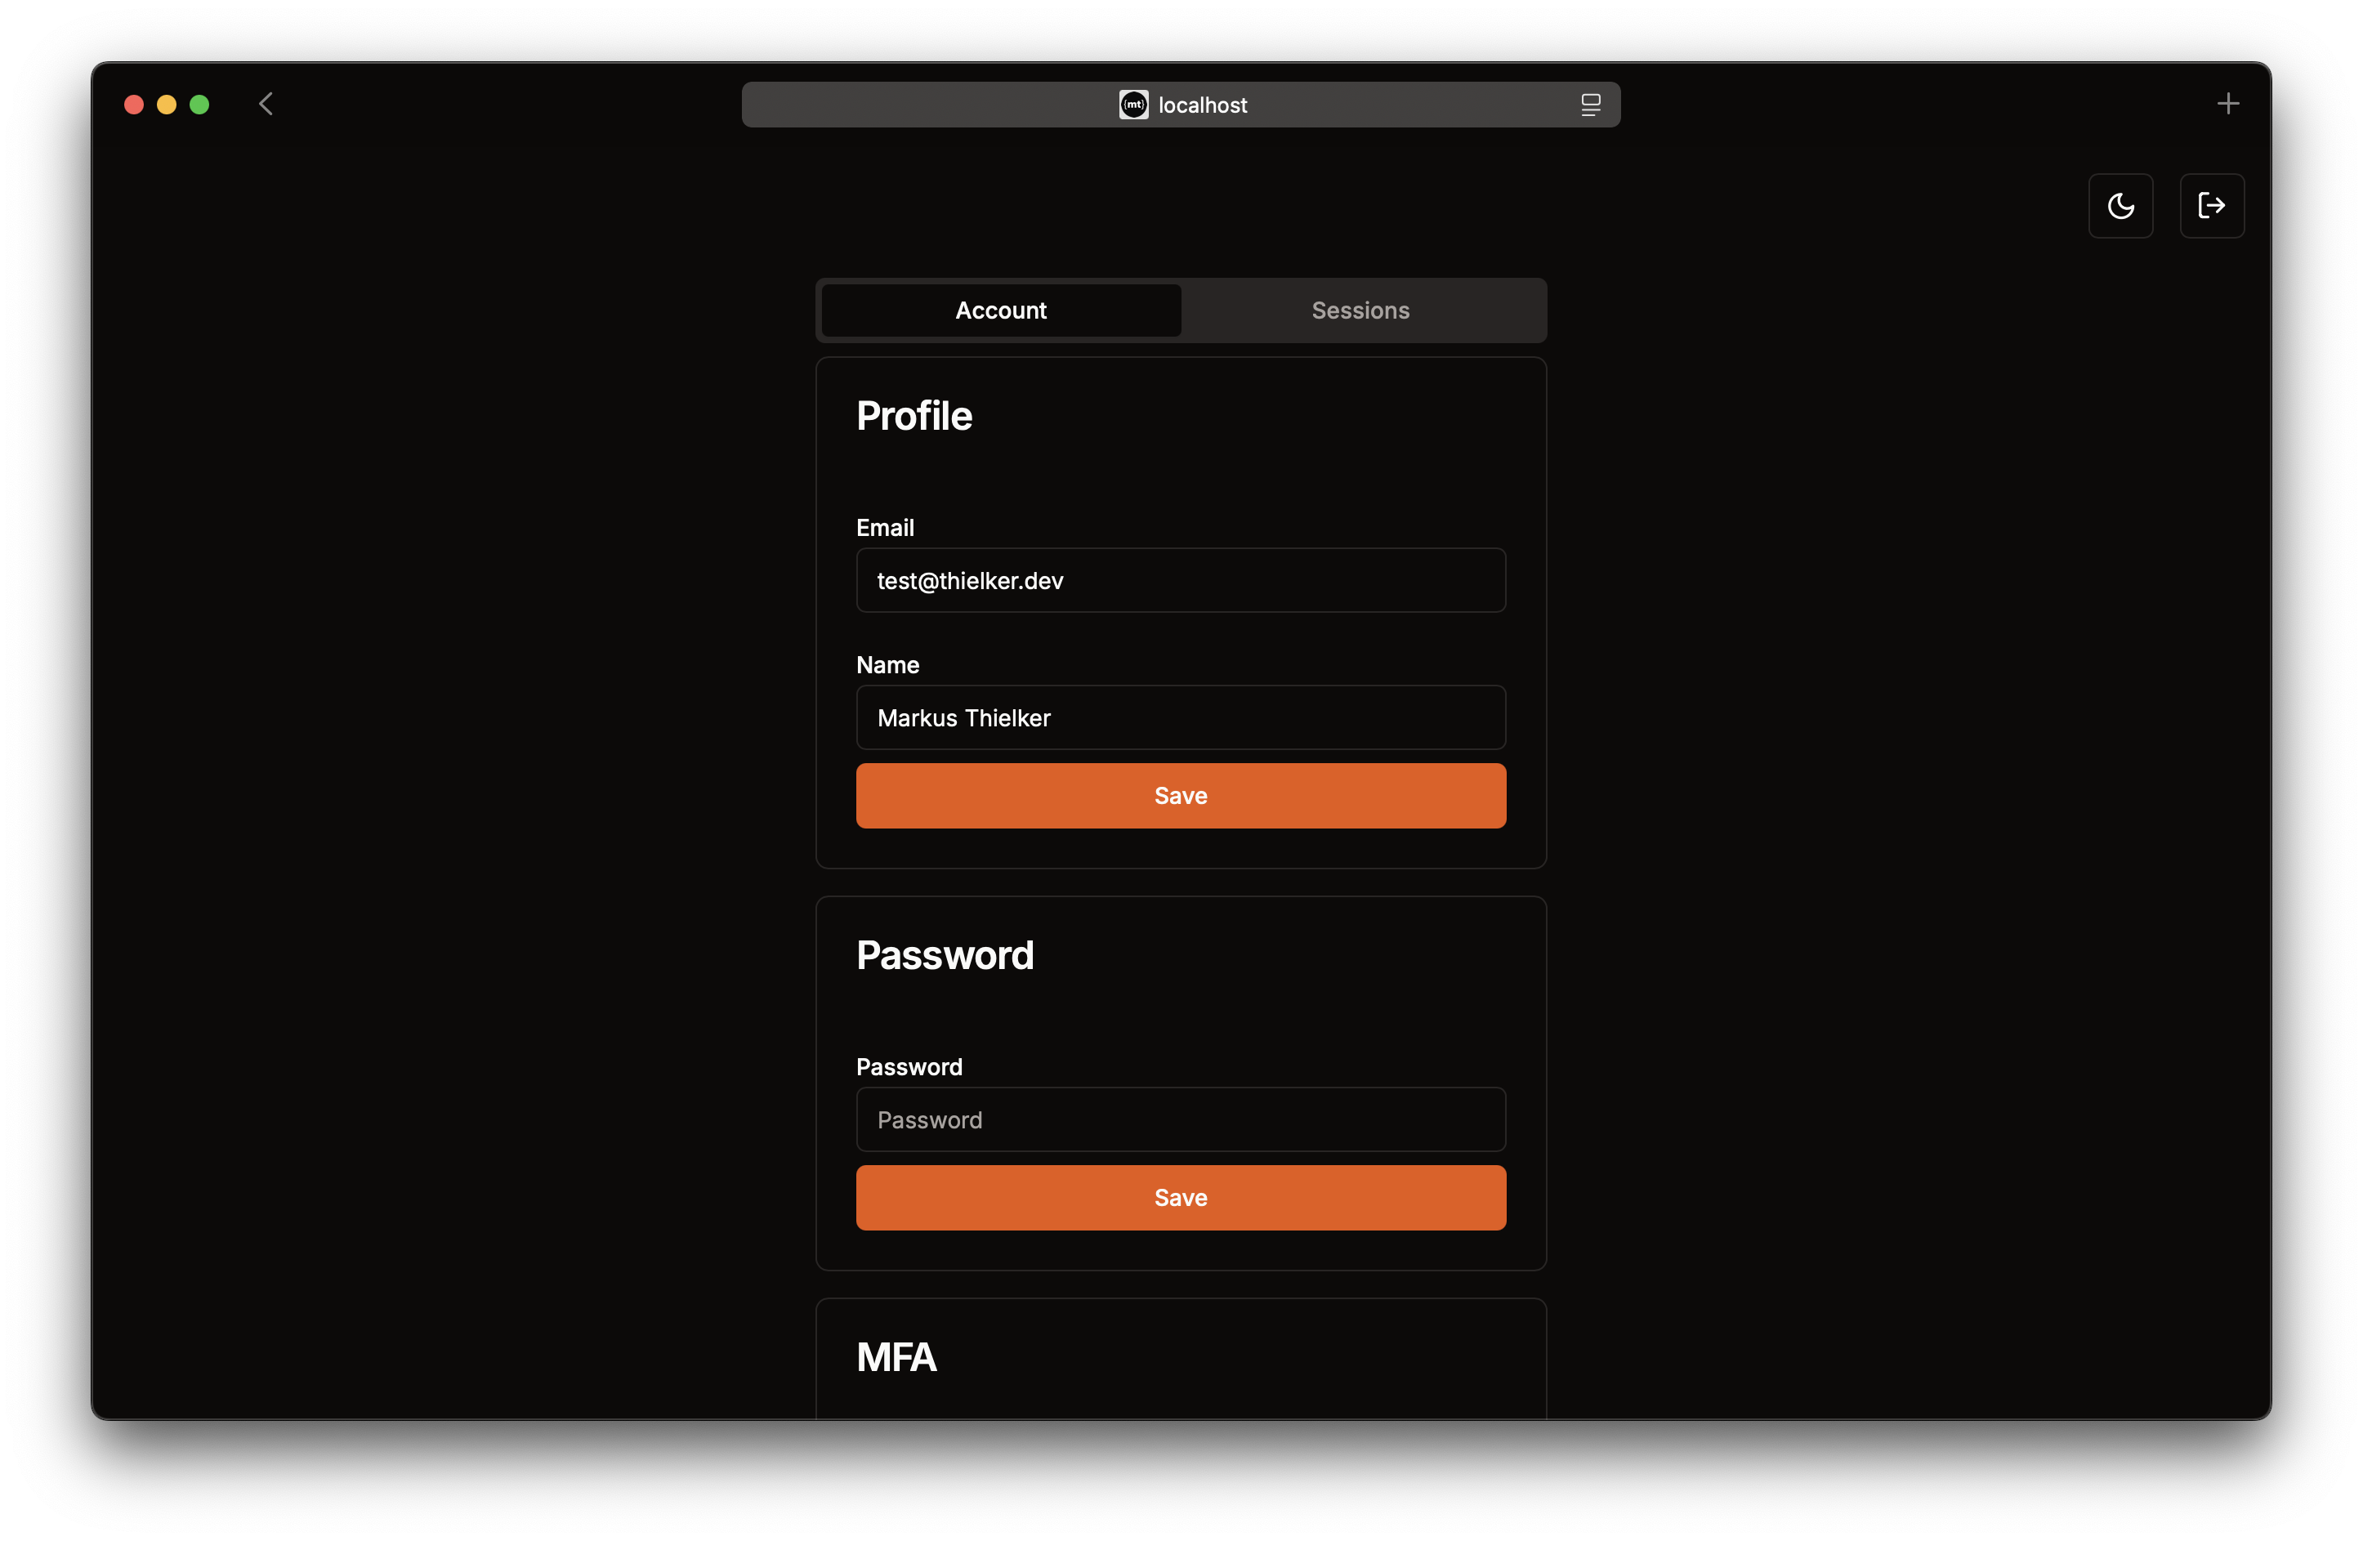The width and height of the screenshot is (2363, 1541).
Task: Minimize window with the yellow button
Action: click(x=167, y=105)
